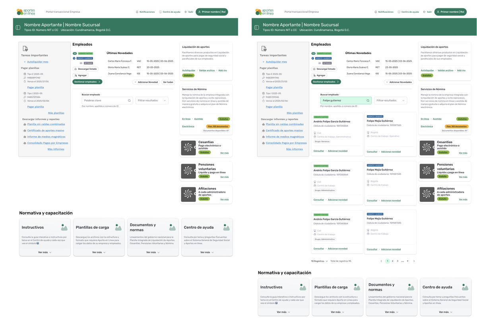Click Ver más on Cesantías card, left frame

225,153
